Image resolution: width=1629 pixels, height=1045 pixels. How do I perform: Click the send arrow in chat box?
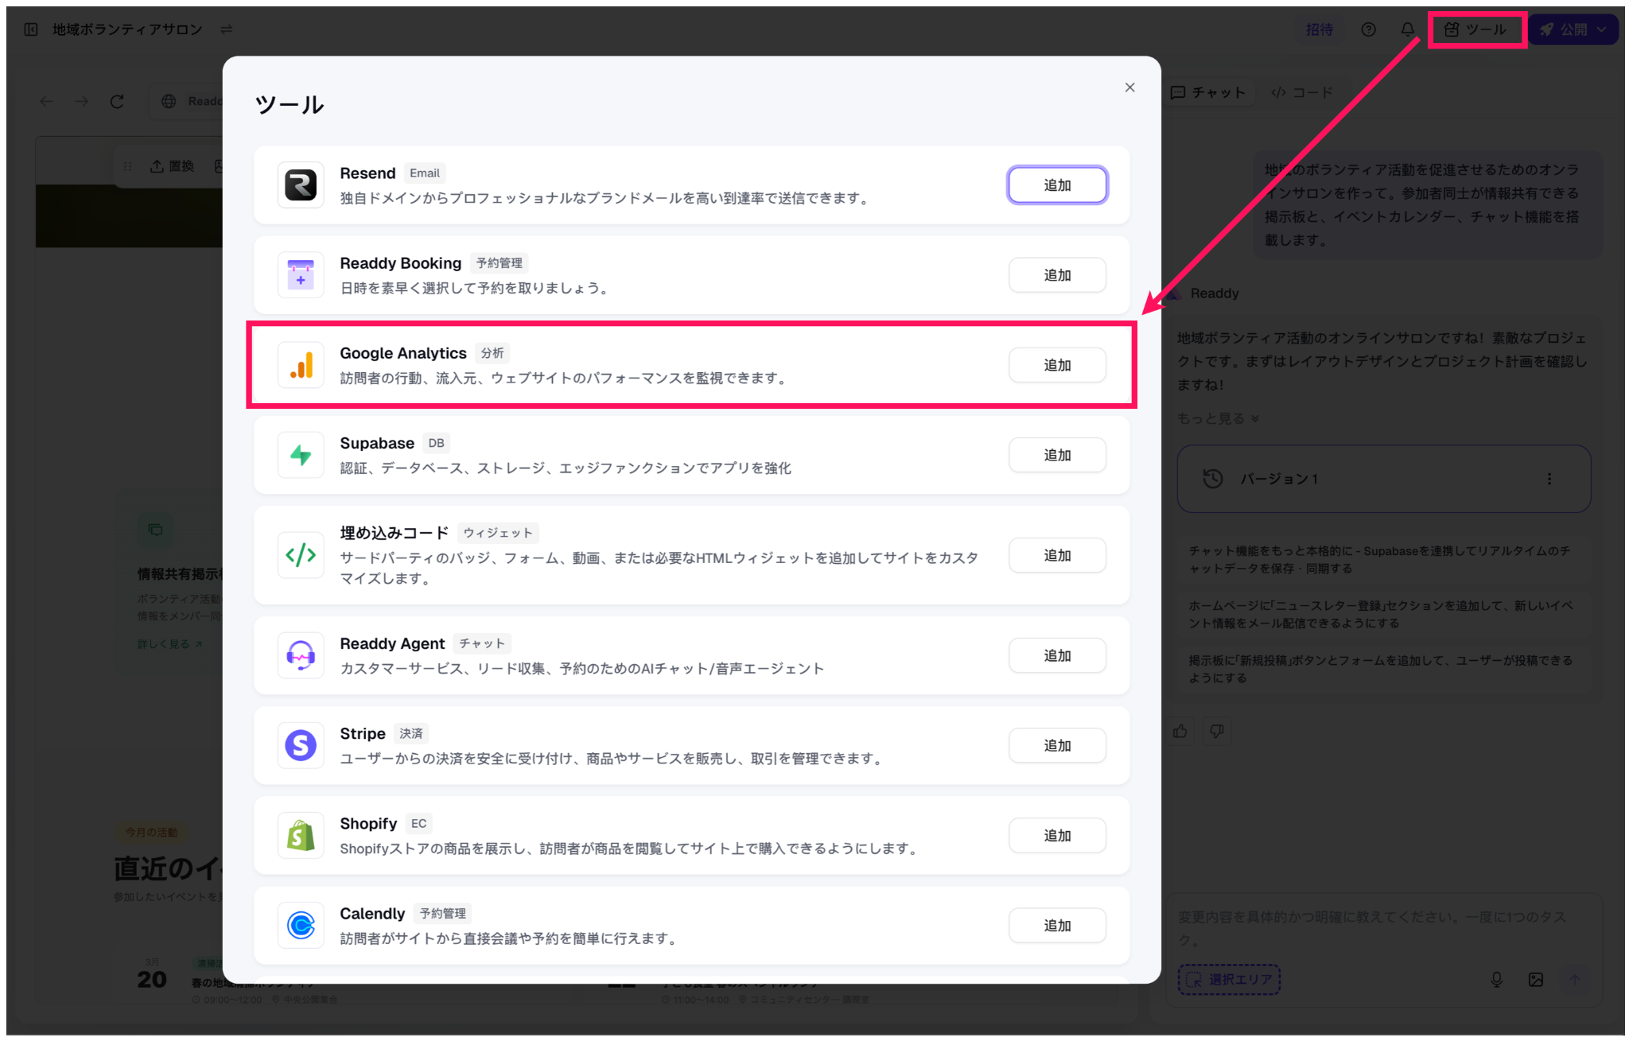tap(1575, 980)
